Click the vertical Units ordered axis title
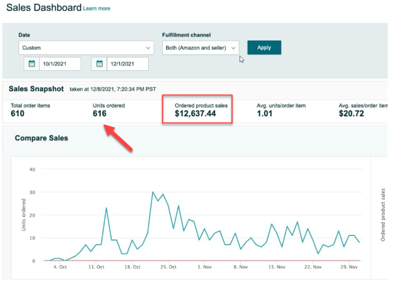The image size is (395, 286). [x=24, y=215]
